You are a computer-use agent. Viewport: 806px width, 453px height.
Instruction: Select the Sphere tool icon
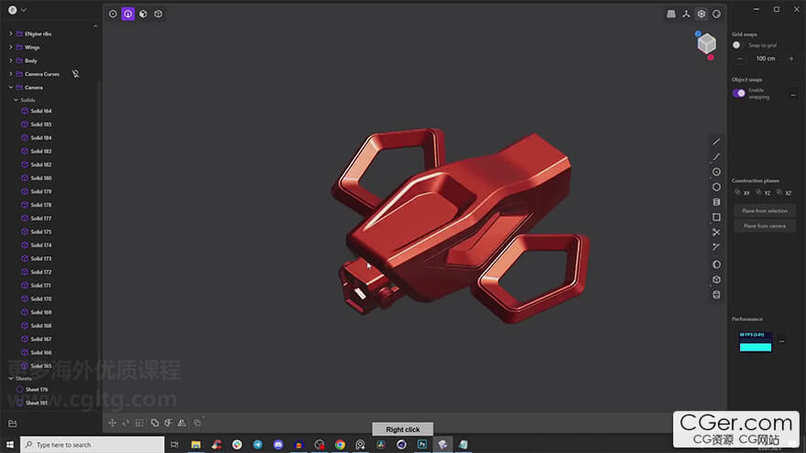pos(716,264)
